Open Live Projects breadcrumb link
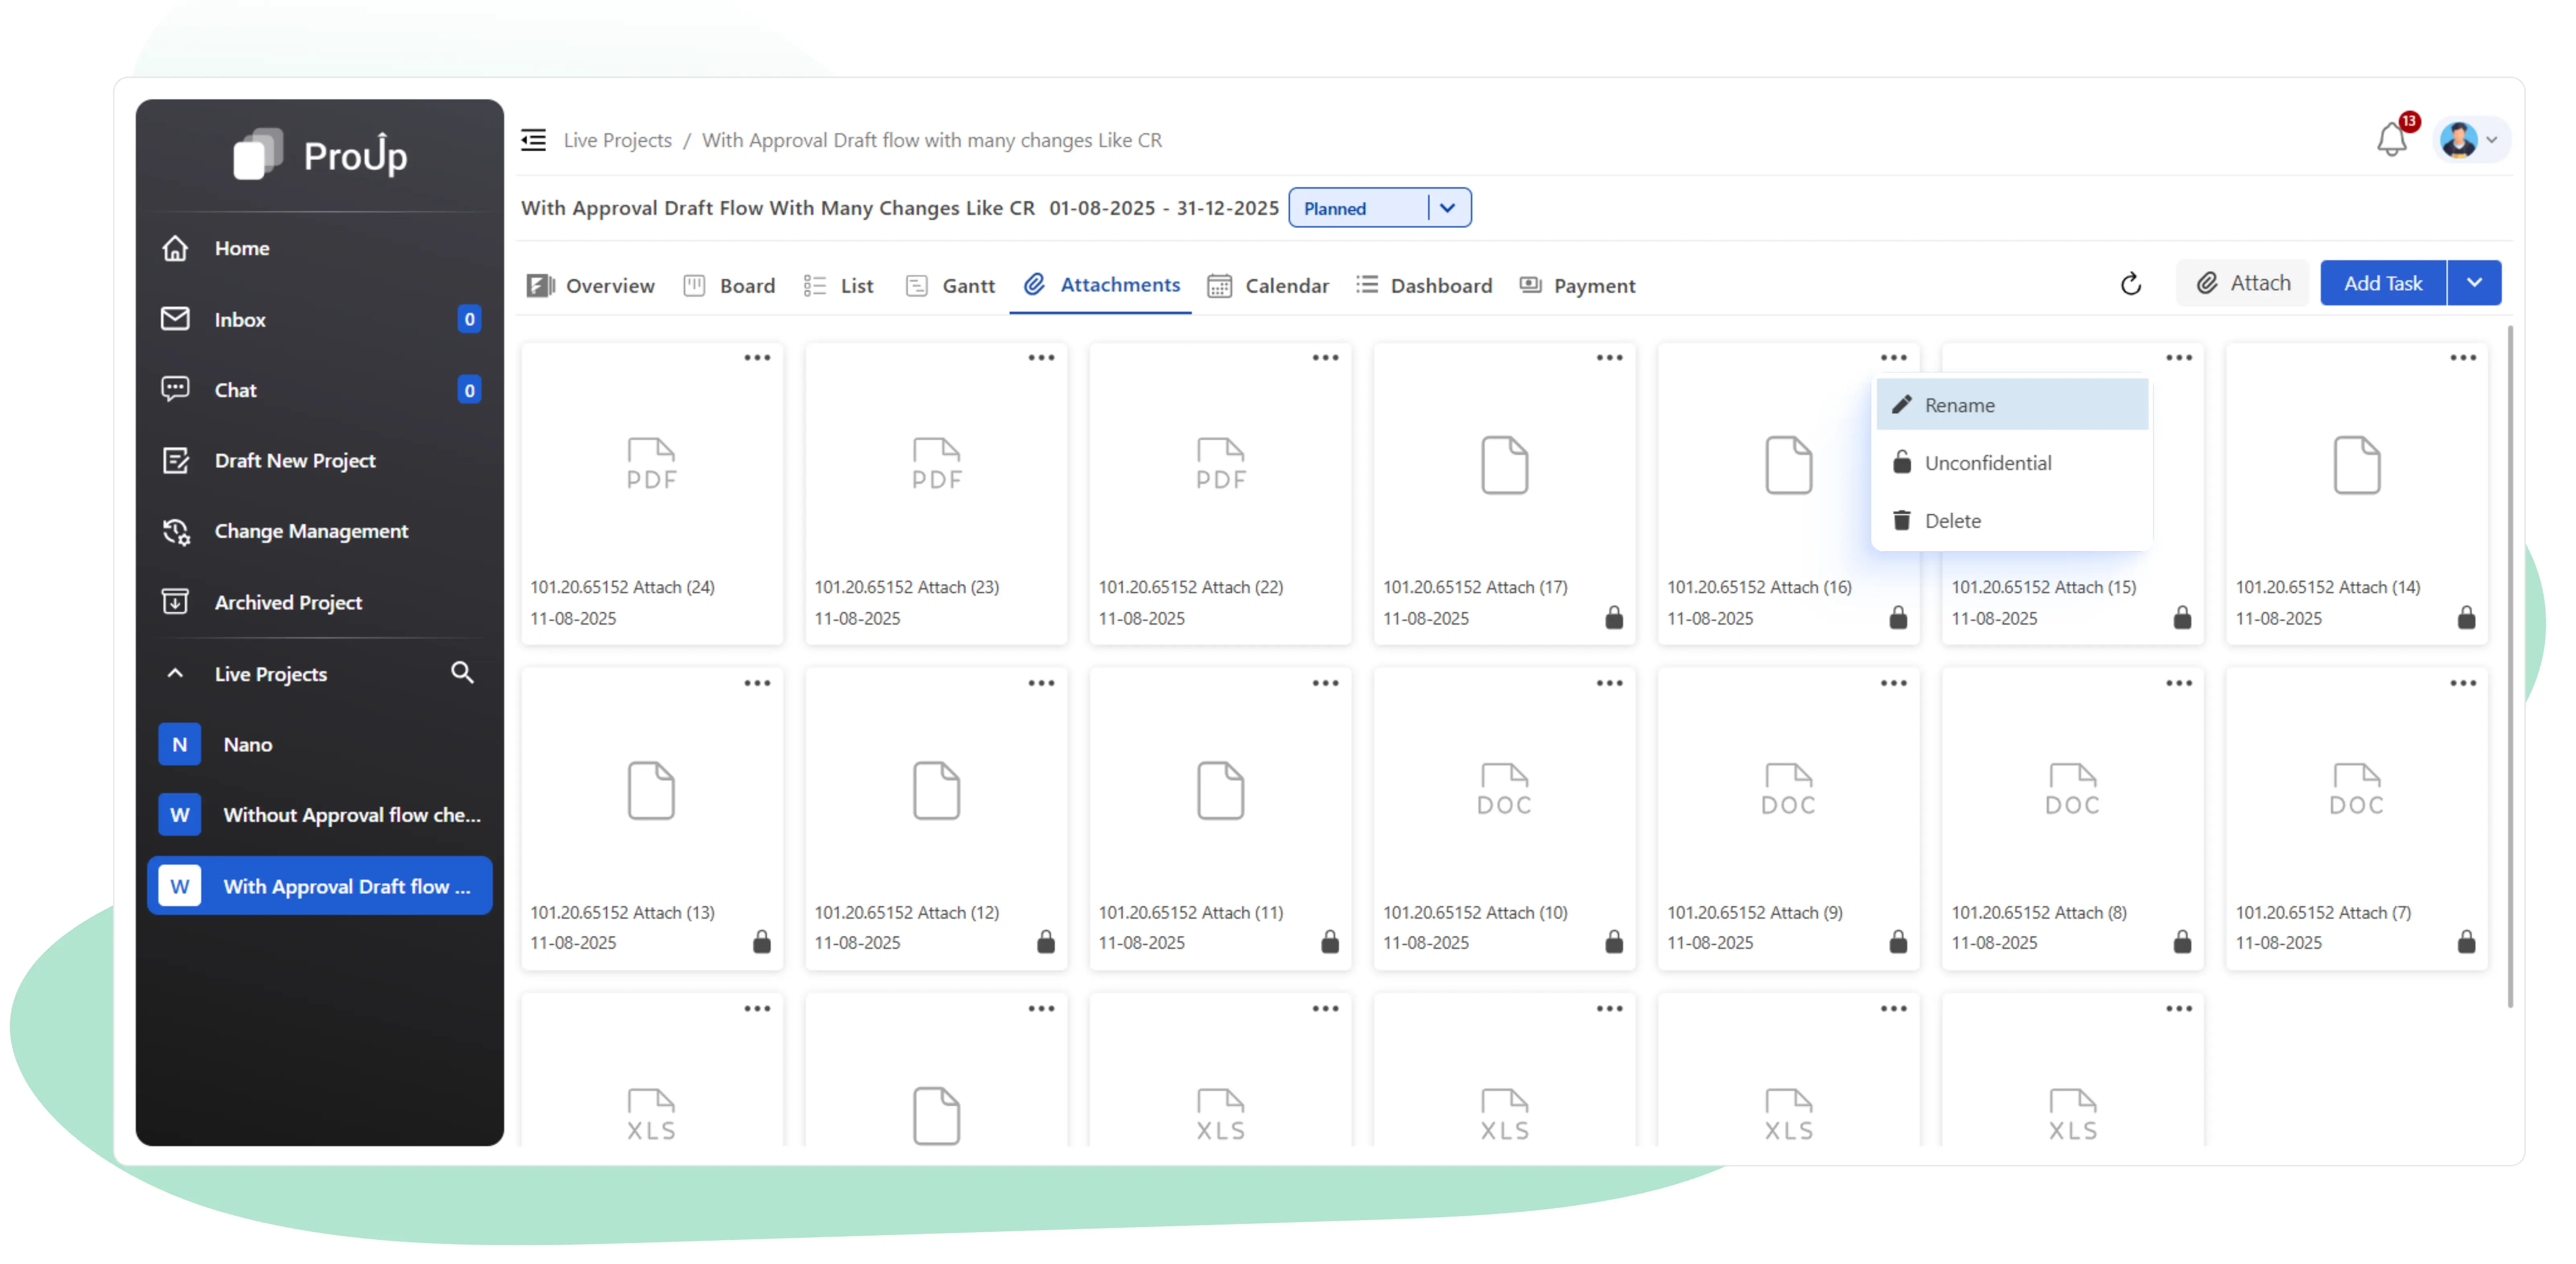2576x1264 pixels. pos(618,140)
